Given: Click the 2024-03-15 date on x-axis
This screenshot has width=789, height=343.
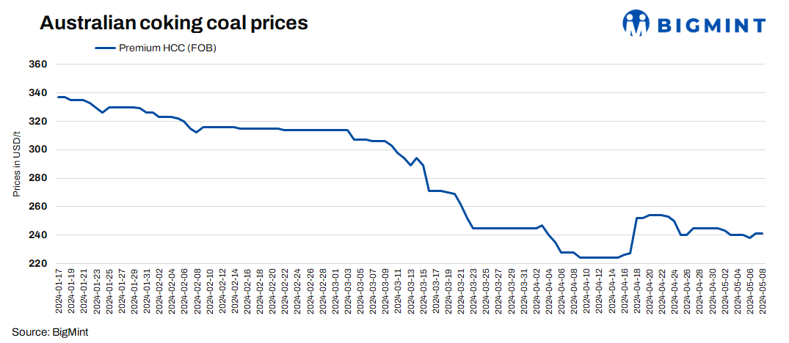Looking at the screenshot, I should pyautogui.click(x=423, y=292).
